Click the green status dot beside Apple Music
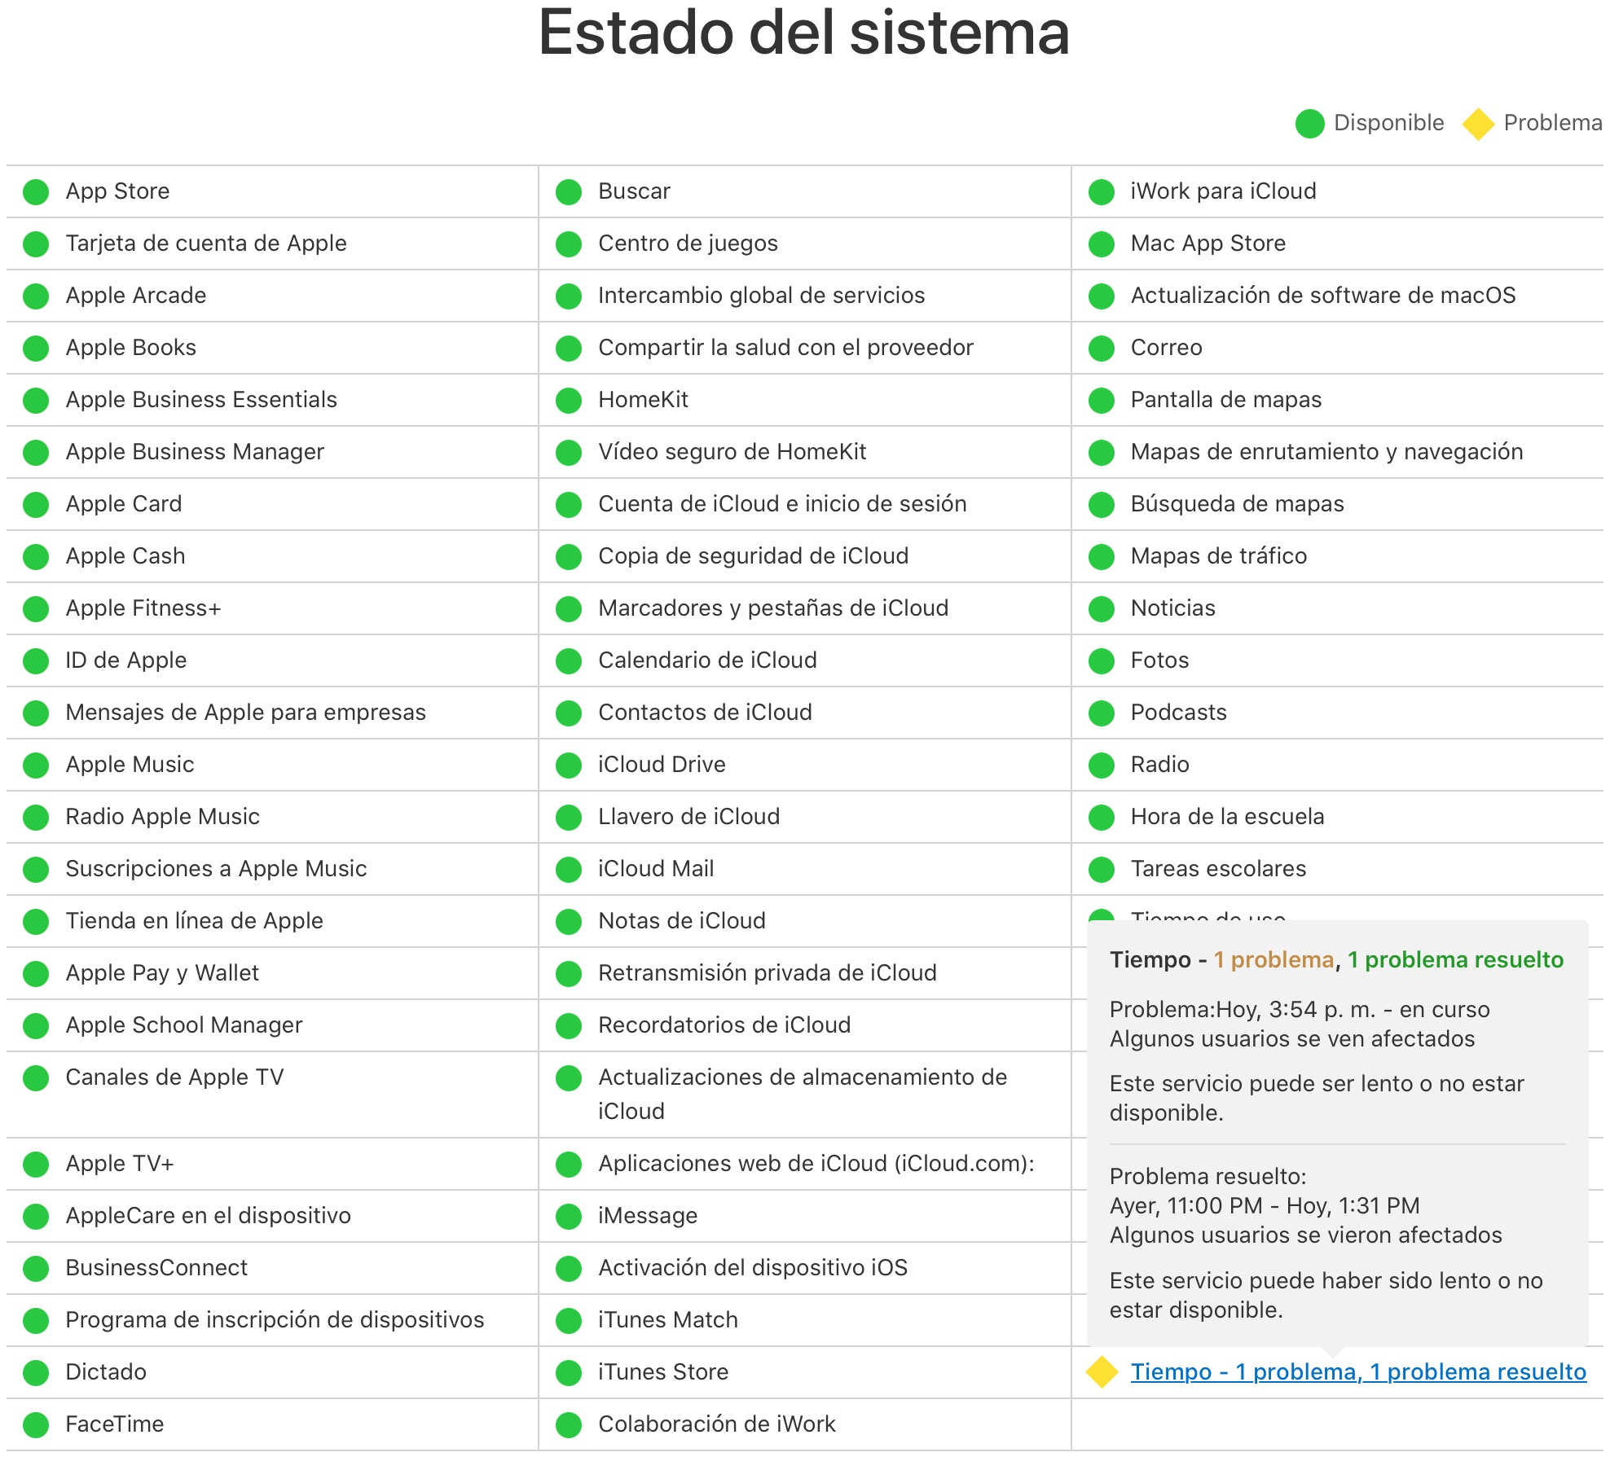 (36, 766)
